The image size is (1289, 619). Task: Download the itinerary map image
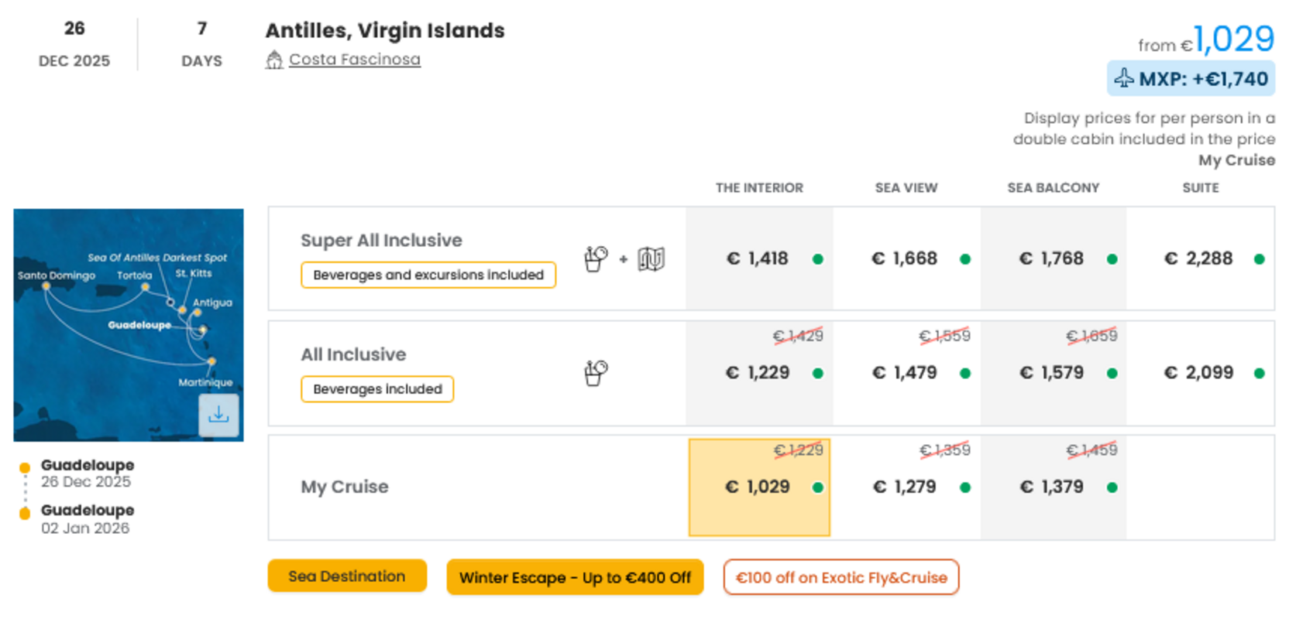click(x=218, y=415)
